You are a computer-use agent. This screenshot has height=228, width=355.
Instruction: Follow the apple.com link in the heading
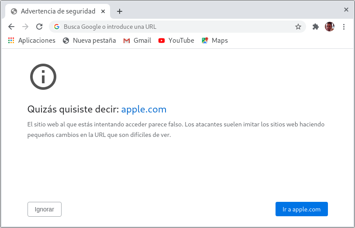click(x=144, y=109)
